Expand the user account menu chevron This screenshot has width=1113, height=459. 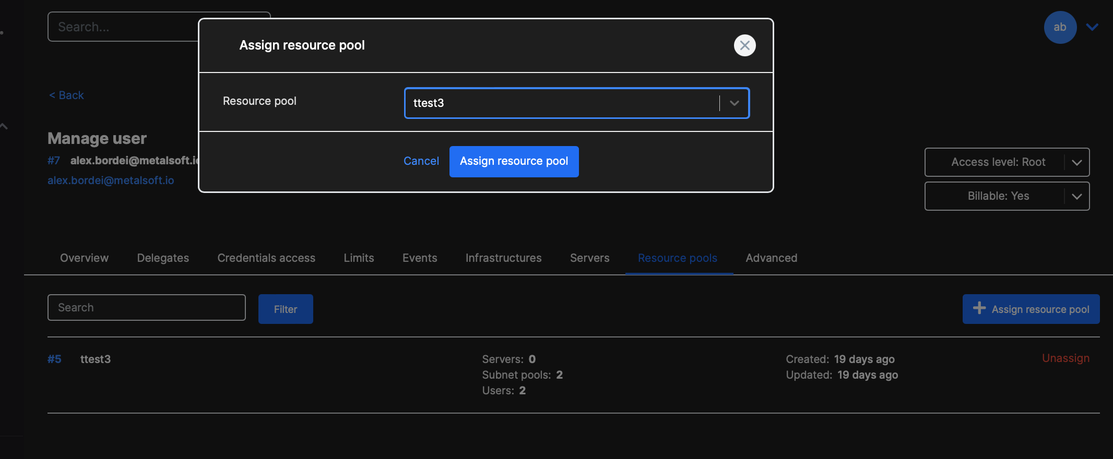tap(1092, 27)
